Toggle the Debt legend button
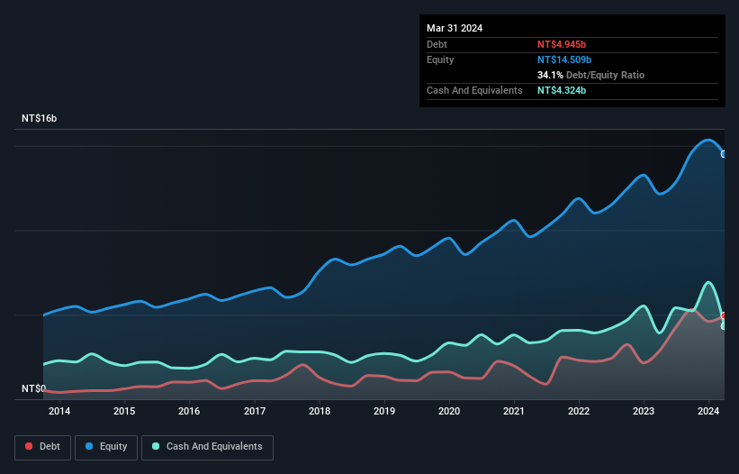 tap(42, 447)
